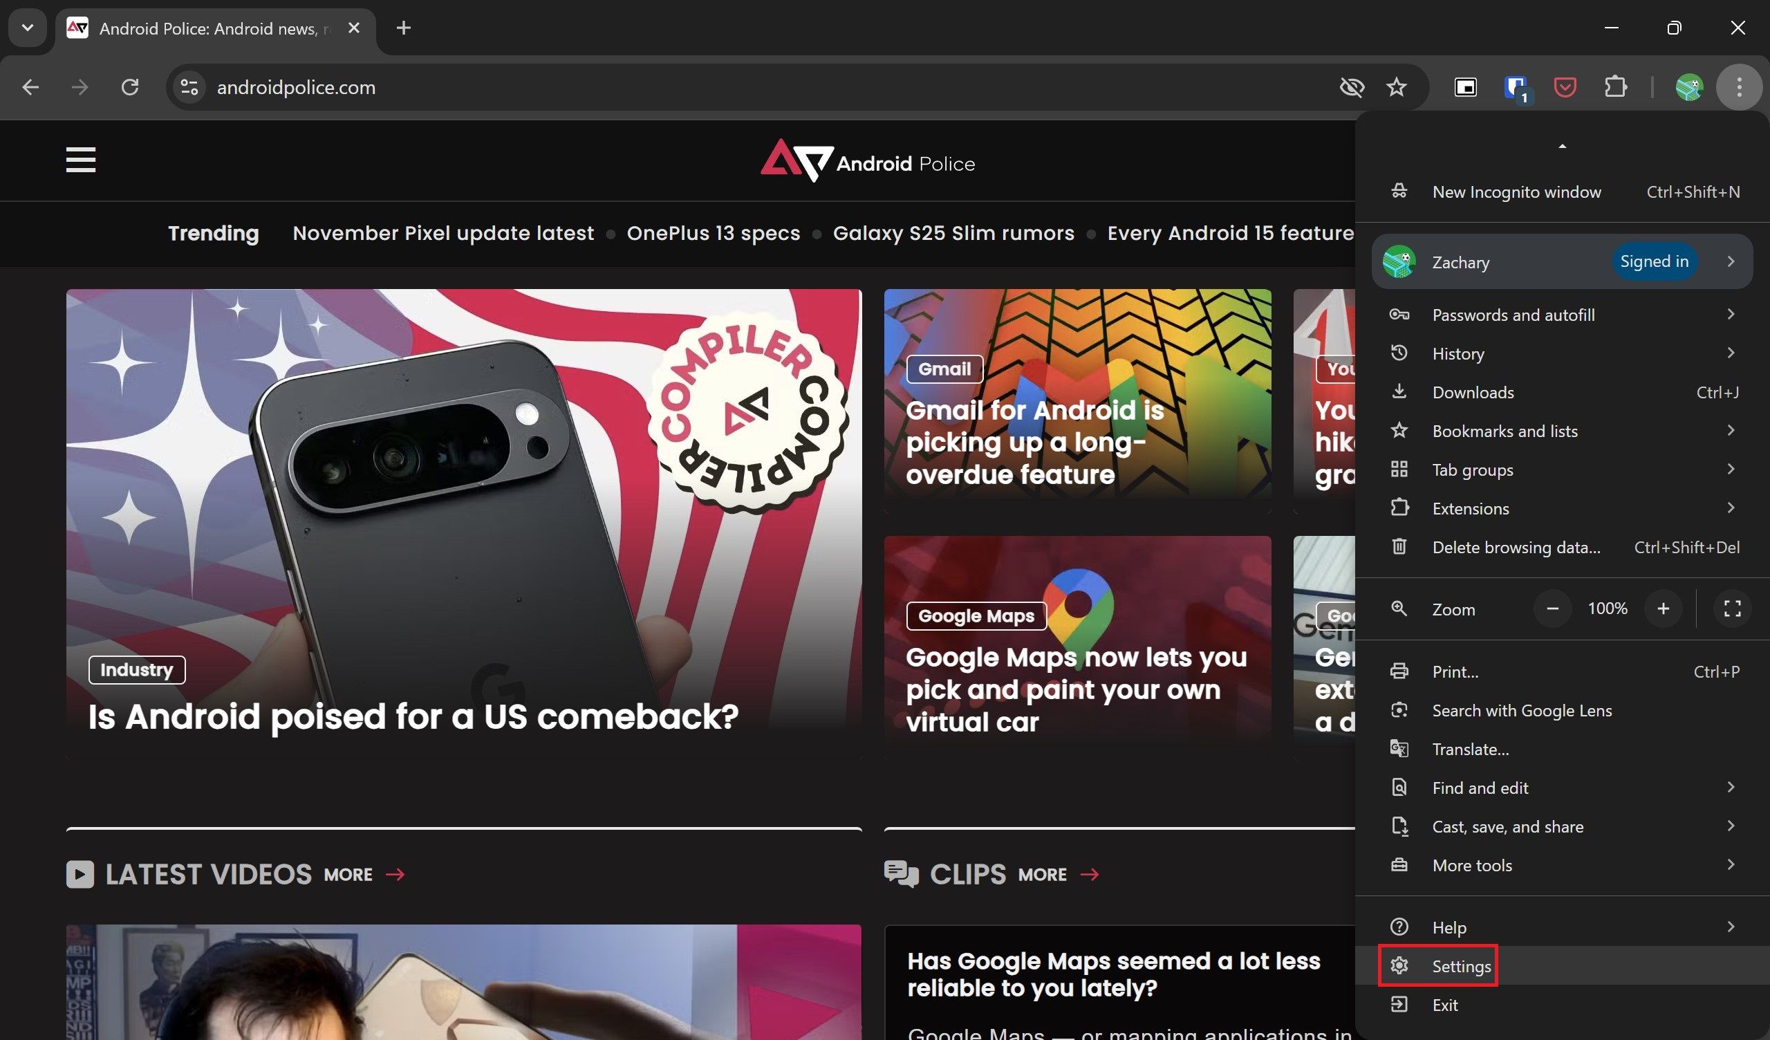The image size is (1770, 1040).
Task: Open Settings from Chrome menu
Action: tap(1460, 966)
